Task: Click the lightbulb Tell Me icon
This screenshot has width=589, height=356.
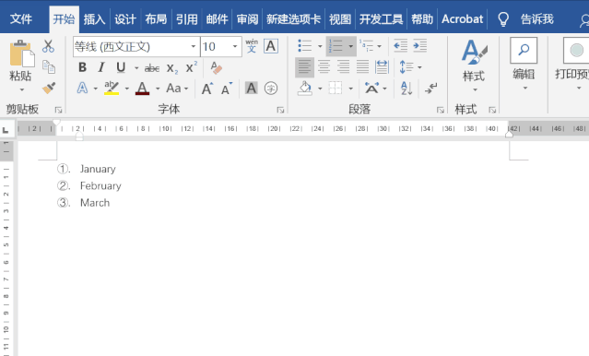Action: [503, 18]
